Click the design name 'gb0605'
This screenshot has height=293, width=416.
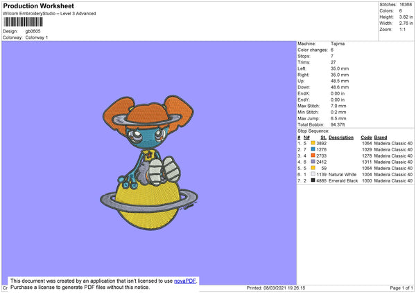pos(33,31)
